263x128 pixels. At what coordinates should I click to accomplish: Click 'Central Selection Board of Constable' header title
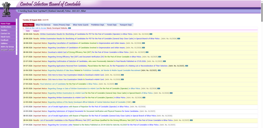tap(50, 4)
